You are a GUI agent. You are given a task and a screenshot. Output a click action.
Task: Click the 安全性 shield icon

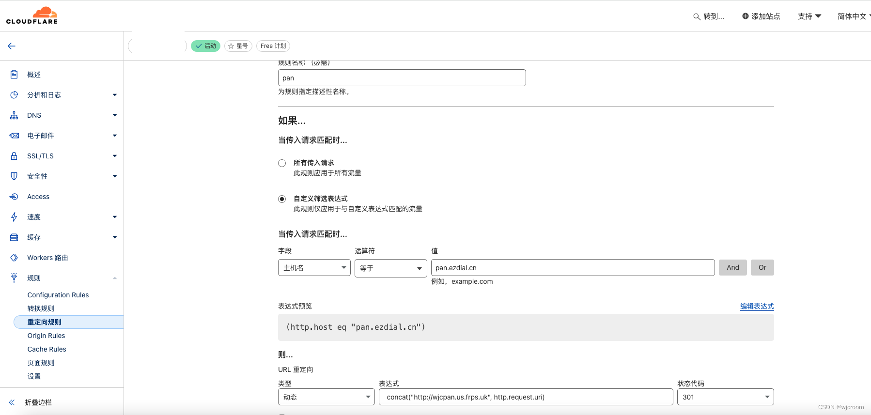pyautogui.click(x=14, y=176)
